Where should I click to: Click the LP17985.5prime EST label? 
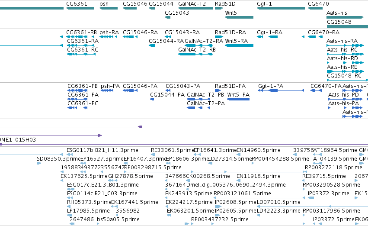(x=89, y=211)
